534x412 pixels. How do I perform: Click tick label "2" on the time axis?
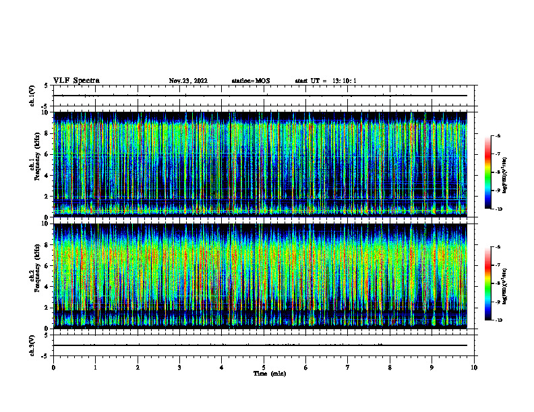tap(138, 368)
